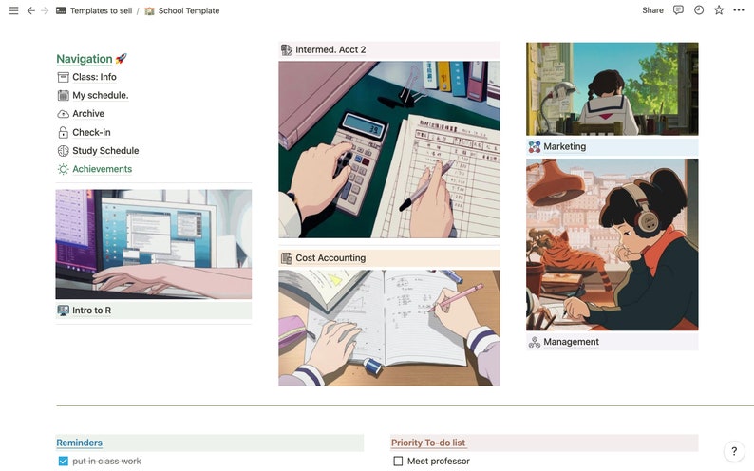The height and width of the screenshot is (471, 754).
Task: Favorite this page with the star icon
Action: click(x=719, y=10)
